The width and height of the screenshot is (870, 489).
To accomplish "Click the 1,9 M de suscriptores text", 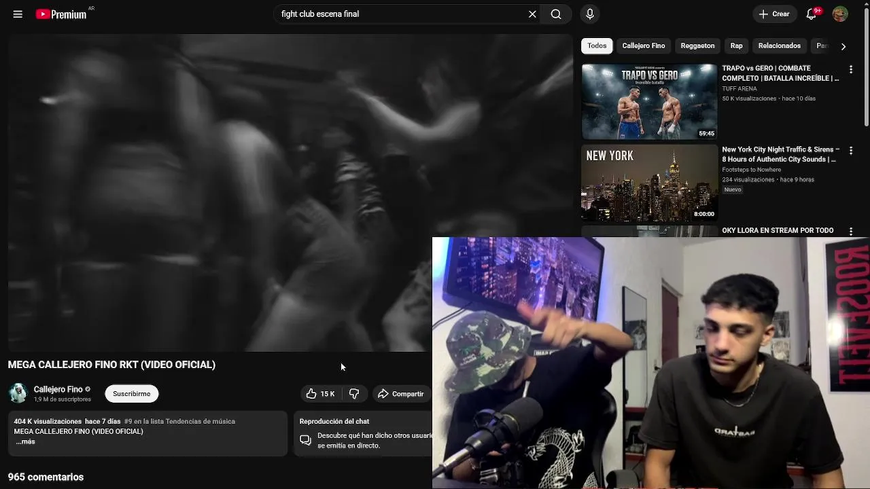I will coord(63,399).
